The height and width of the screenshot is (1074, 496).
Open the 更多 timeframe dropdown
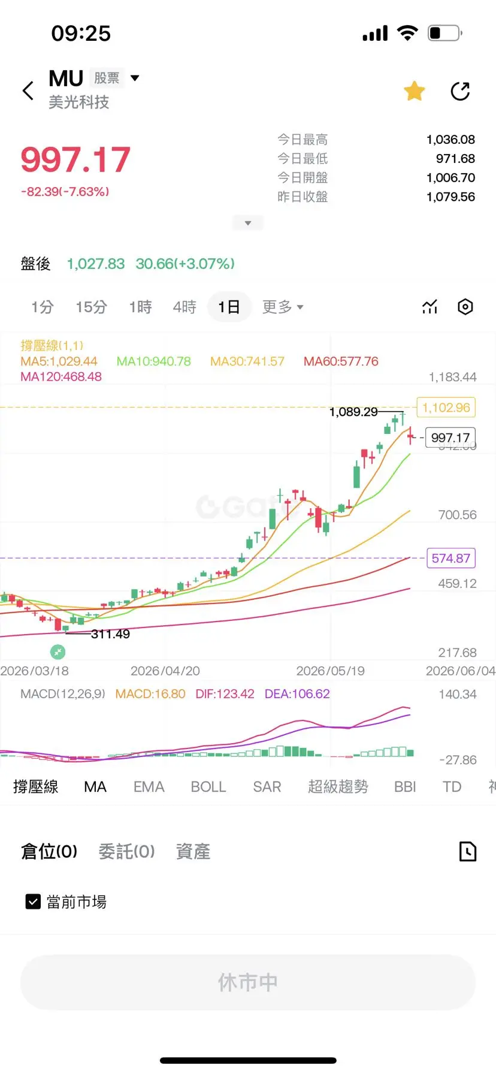[283, 307]
